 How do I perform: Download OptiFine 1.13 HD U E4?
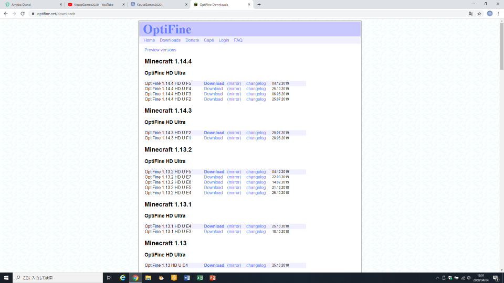pyautogui.click(x=214, y=265)
